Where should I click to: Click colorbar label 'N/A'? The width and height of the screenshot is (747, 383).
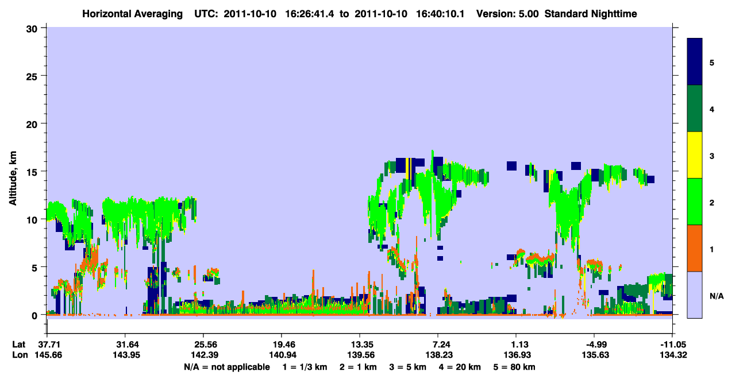point(717,296)
